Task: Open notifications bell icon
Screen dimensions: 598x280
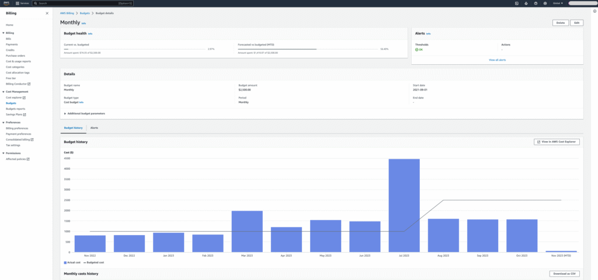Action: tap(526, 3)
